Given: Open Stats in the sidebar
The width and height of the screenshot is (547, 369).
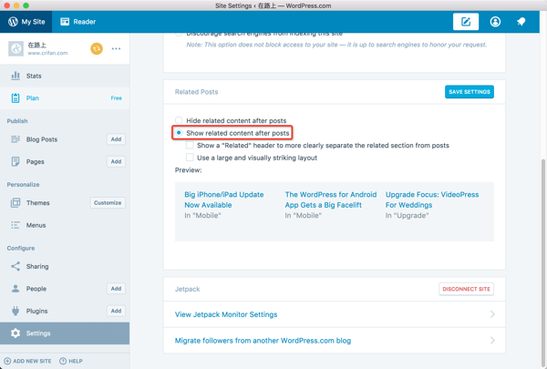Looking at the screenshot, I should pyautogui.click(x=65, y=76).
